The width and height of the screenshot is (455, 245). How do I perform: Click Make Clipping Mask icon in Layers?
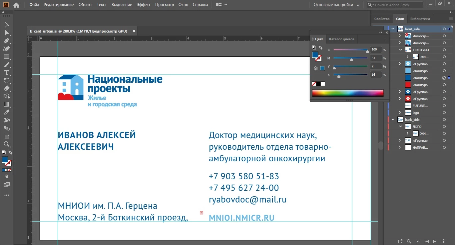(417, 241)
